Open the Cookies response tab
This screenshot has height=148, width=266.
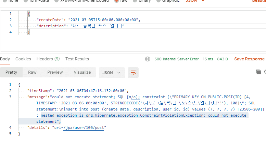23,59
